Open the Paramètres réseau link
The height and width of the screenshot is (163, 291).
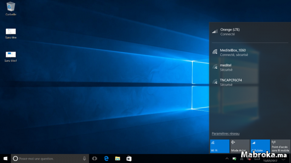(226, 134)
